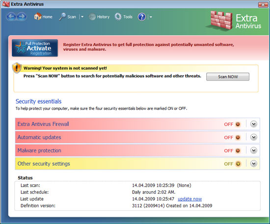Viewport: 270px width, 224px height.
Task: Open the Scan dropdown arrow
Action: 82,17
